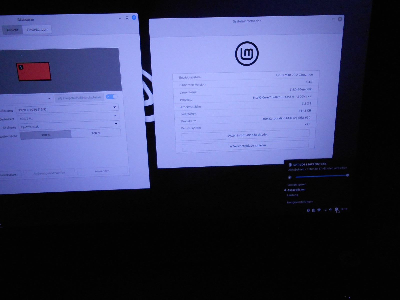Toggle the Als Hauptbildschirm einstellen switch

(111, 97)
